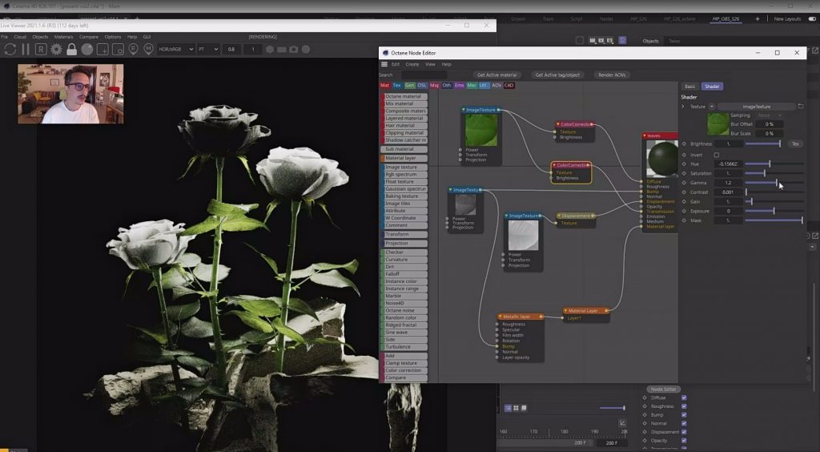Uncheck the Roughness checkbox
Image resolution: width=820 pixels, height=452 pixels.
coord(684,406)
